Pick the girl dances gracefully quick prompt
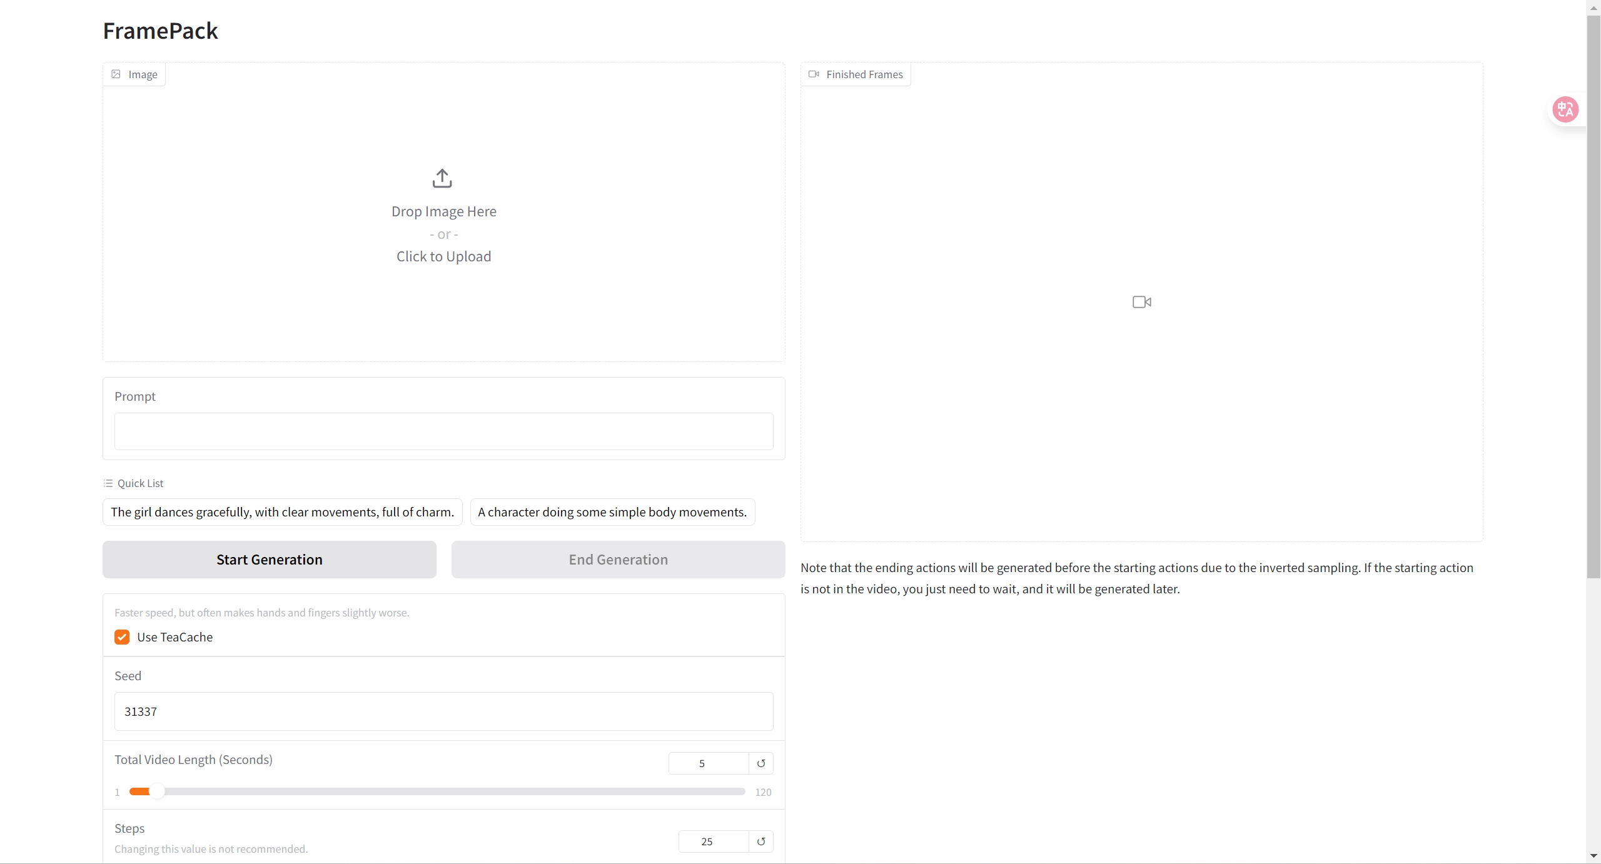This screenshot has height=864, width=1601. click(282, 512)
